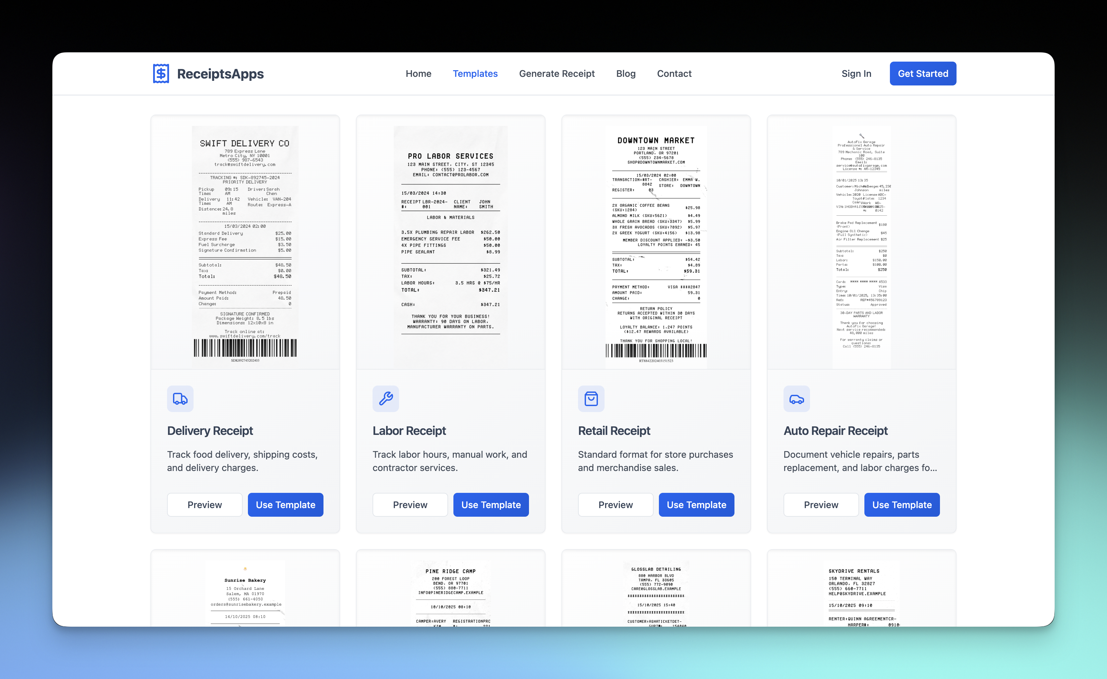1107x679 pixels.
Task: Click the Sunrise Bakery receipt thumbnail
Action: pos(245,593)
